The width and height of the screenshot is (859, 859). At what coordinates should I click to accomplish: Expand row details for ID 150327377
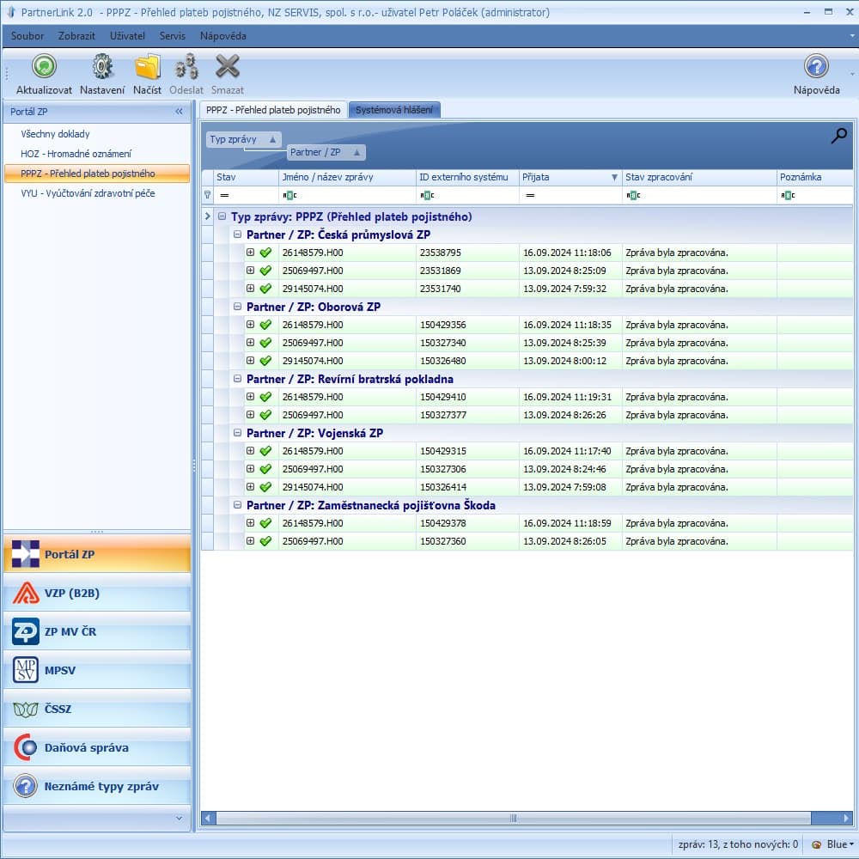(250, 415)
